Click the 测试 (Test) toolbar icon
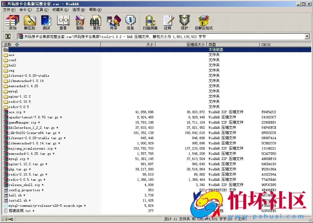This screenshot has width=313, height=223. [x=46, y=22]
